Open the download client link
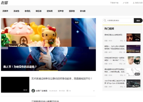 click(114, 3)
